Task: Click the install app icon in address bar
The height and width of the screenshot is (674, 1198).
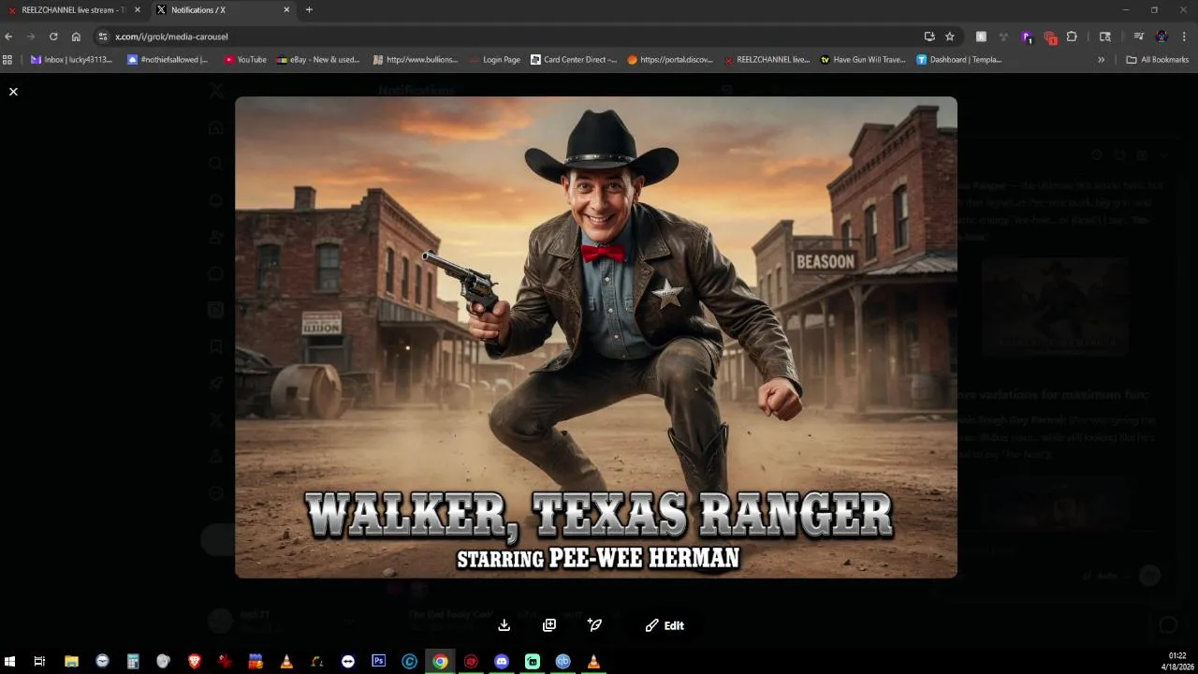Action: pos(929,37)
